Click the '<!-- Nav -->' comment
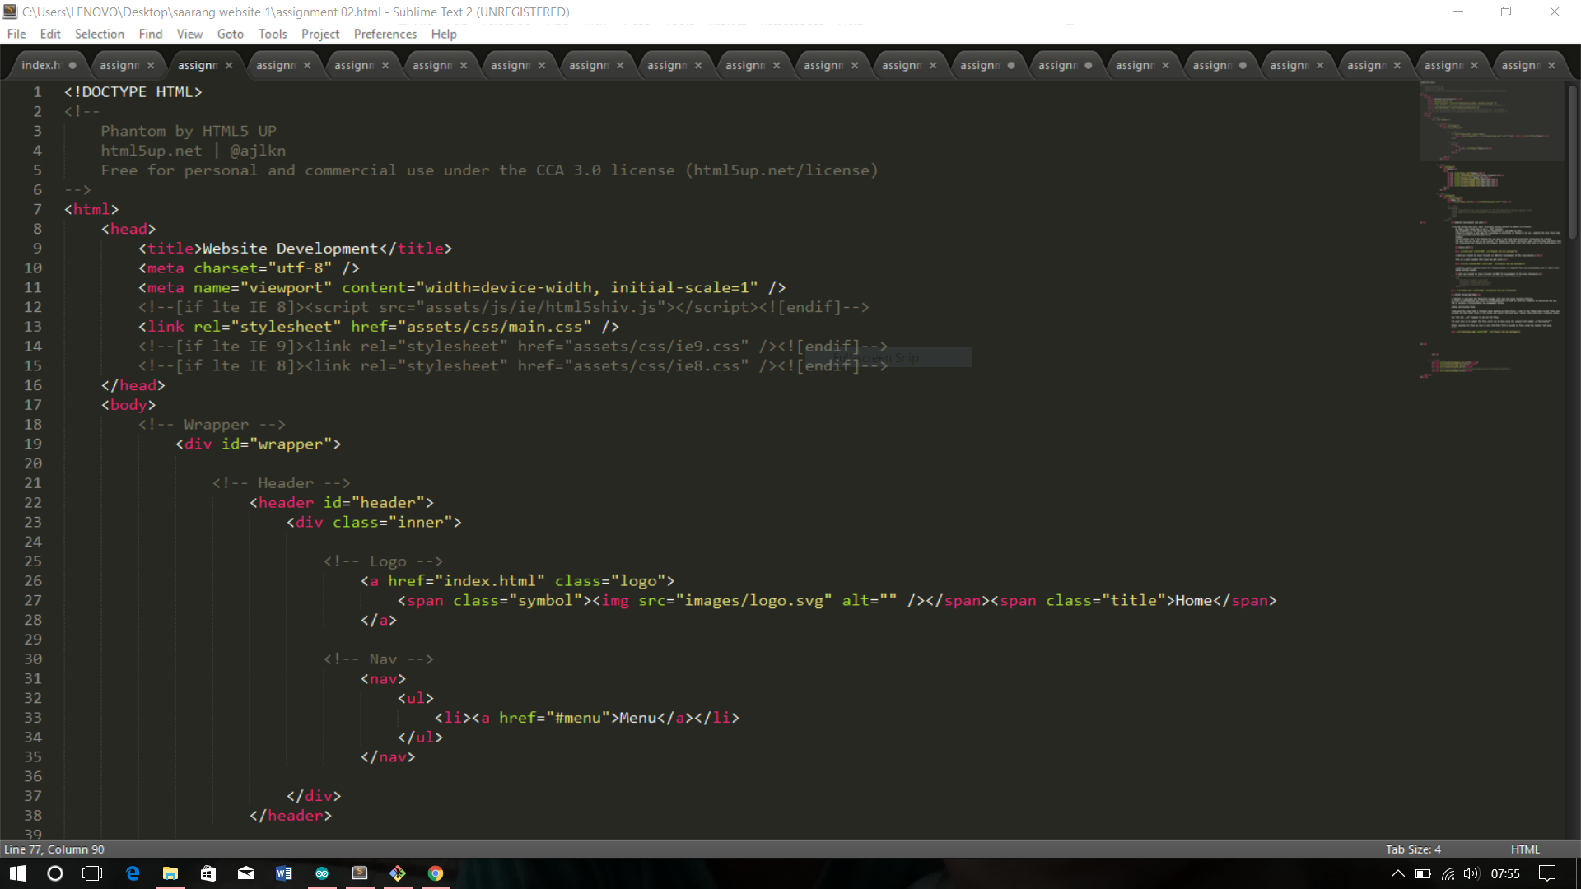Image resolution: width=1581 pixels, height=889 pixels. (x=379, y=659)
